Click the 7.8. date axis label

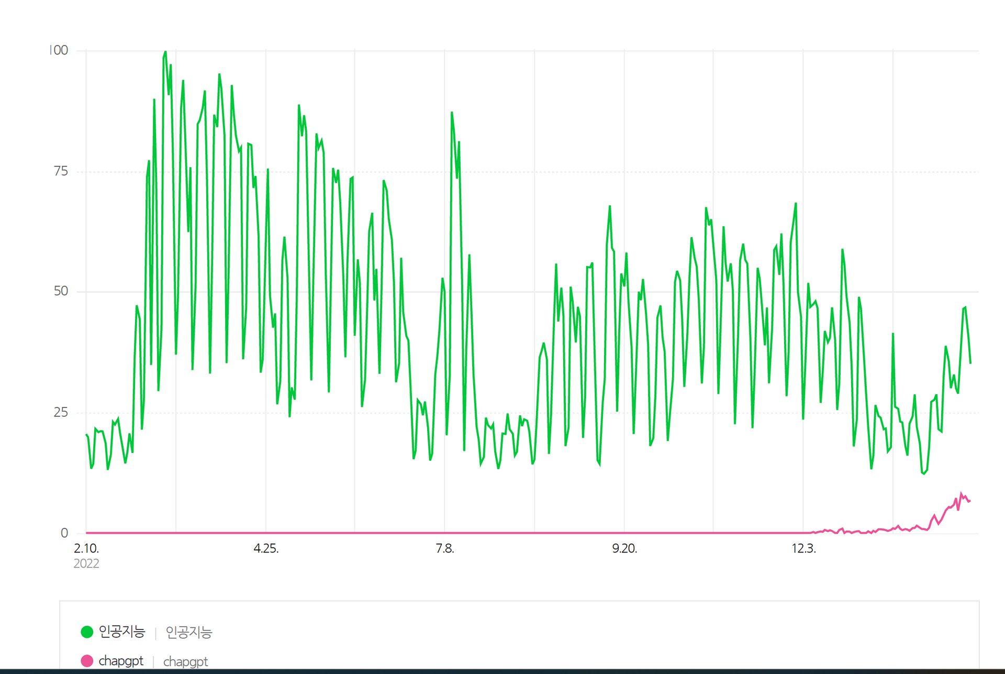click(x=445, y=548)
